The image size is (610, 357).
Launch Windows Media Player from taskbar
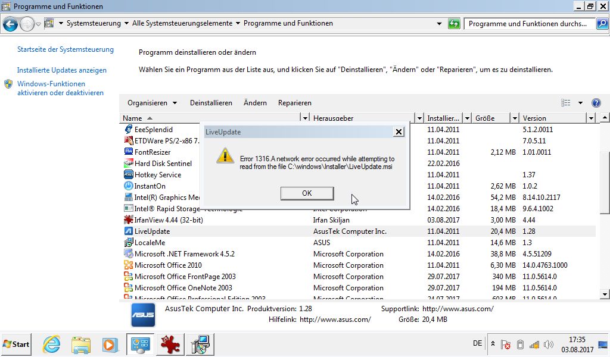coord(110,345)
